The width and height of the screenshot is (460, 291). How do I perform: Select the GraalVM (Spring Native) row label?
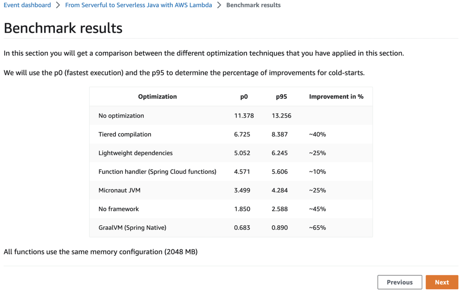[x=132, y=227]
